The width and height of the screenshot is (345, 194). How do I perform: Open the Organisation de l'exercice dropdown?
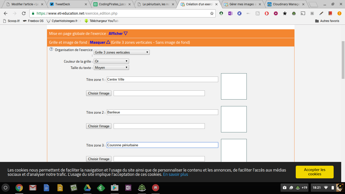click(x=121, y=52)
